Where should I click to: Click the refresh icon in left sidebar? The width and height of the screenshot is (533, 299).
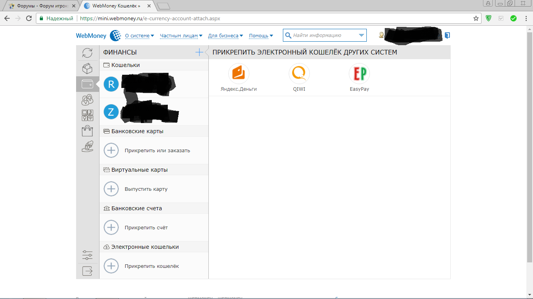(x=87, y=53)
